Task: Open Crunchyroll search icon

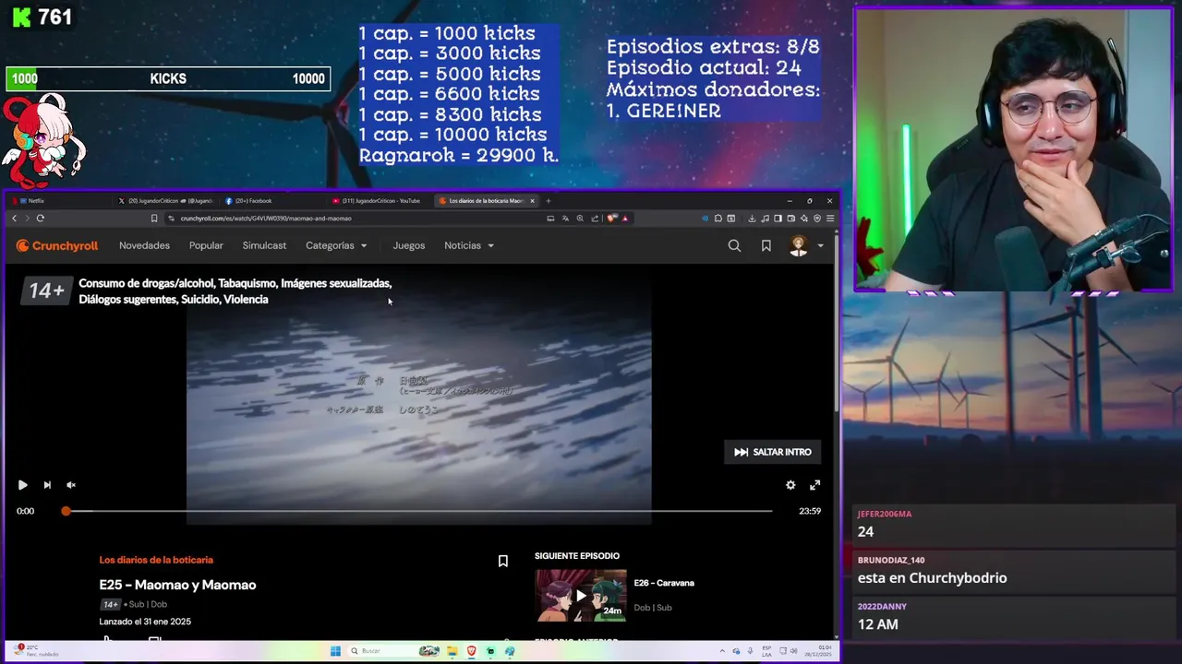Action: point(734,245)
